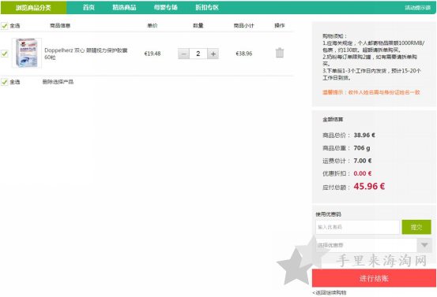Toggle the bottom 全选 select-all checkbox

pos(5,82)
